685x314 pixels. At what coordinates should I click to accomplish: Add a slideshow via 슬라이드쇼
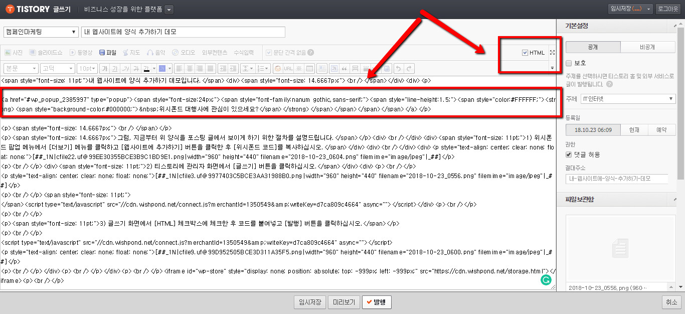pyautogui.click(x=46, y=53)
